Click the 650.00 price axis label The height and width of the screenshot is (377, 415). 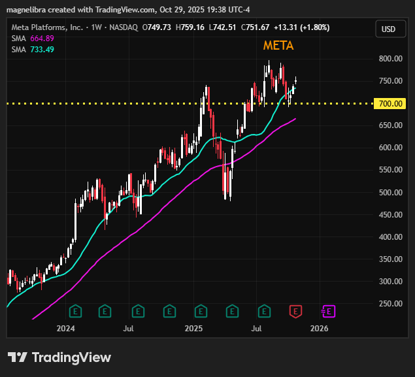point(390,125)
